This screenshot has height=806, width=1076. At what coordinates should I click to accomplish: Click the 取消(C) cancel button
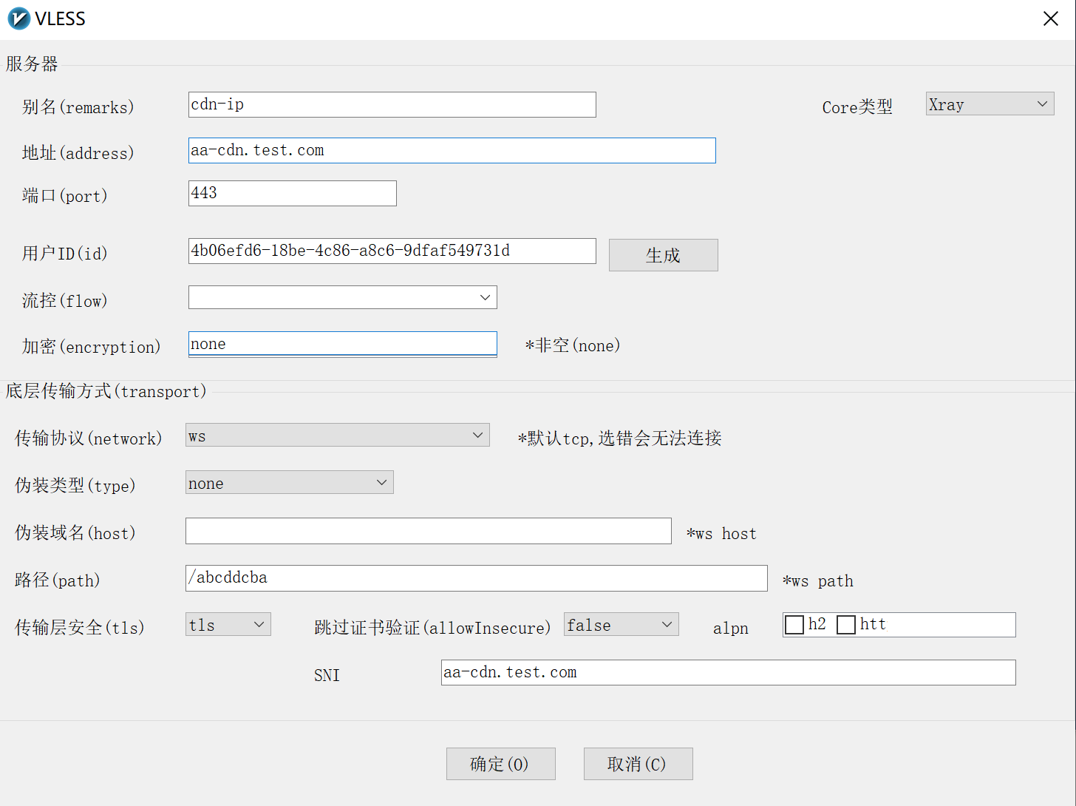tap(638, 764)
